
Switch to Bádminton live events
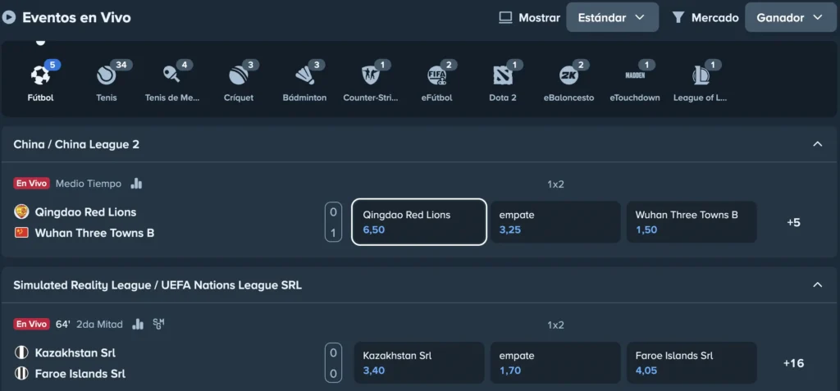[304, 76]
